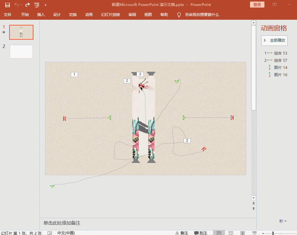The width and height of the screenshot is (297, 235).
Task: Select 组合 57 animation entry
Action: [x=276, y=60]
